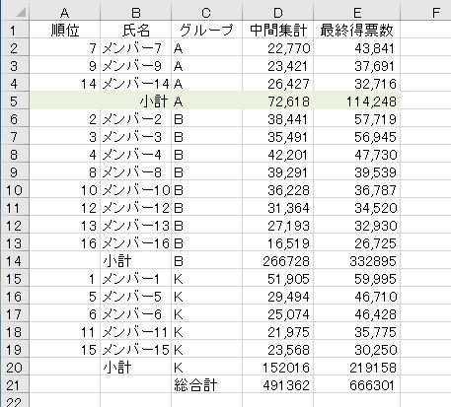Click the 氏名 header cell
451x407 pixels.
pyautogui.click(x=135, y=31)
